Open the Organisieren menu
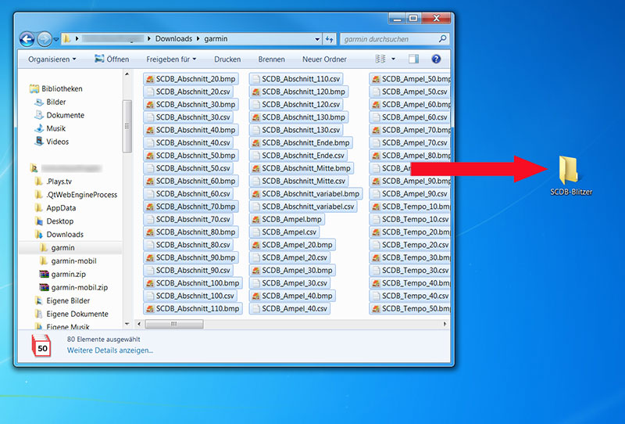The width and height of the screenshot is (625, 424). click(x=52, y=59)
